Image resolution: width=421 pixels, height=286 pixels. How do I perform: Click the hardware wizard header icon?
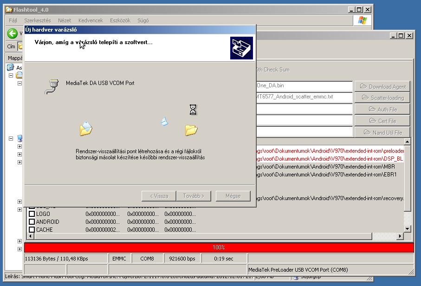click(241, 48)
